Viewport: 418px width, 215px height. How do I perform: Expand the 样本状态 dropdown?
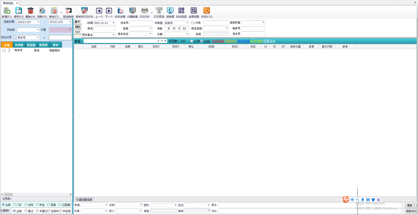(x=150, y=34)
